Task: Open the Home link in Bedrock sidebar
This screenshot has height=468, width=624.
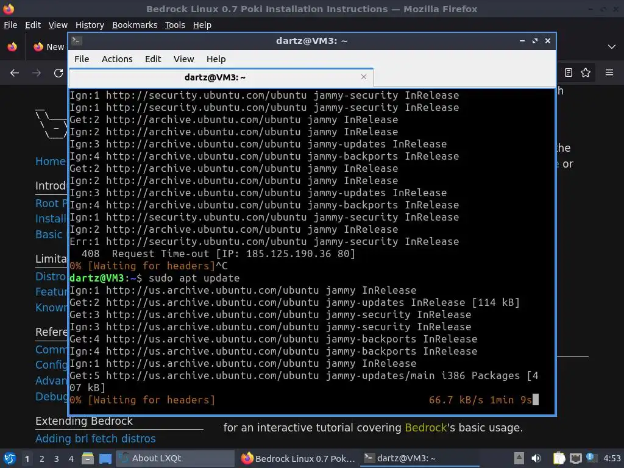Action: coord(50,161)
